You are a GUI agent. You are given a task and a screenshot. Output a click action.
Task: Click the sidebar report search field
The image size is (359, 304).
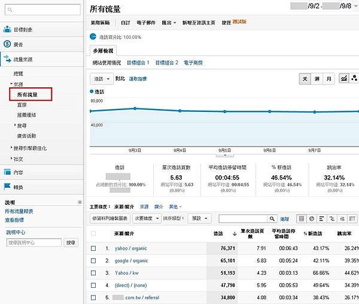click(42, 10)
